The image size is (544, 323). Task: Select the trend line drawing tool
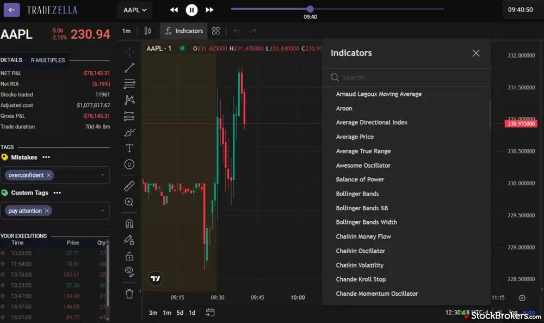129,68
